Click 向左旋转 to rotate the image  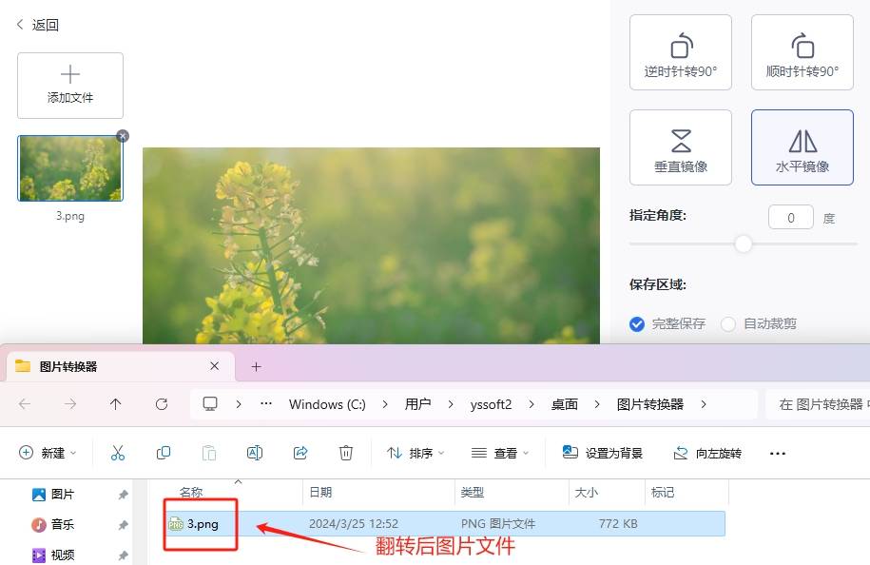coord(708,453)
